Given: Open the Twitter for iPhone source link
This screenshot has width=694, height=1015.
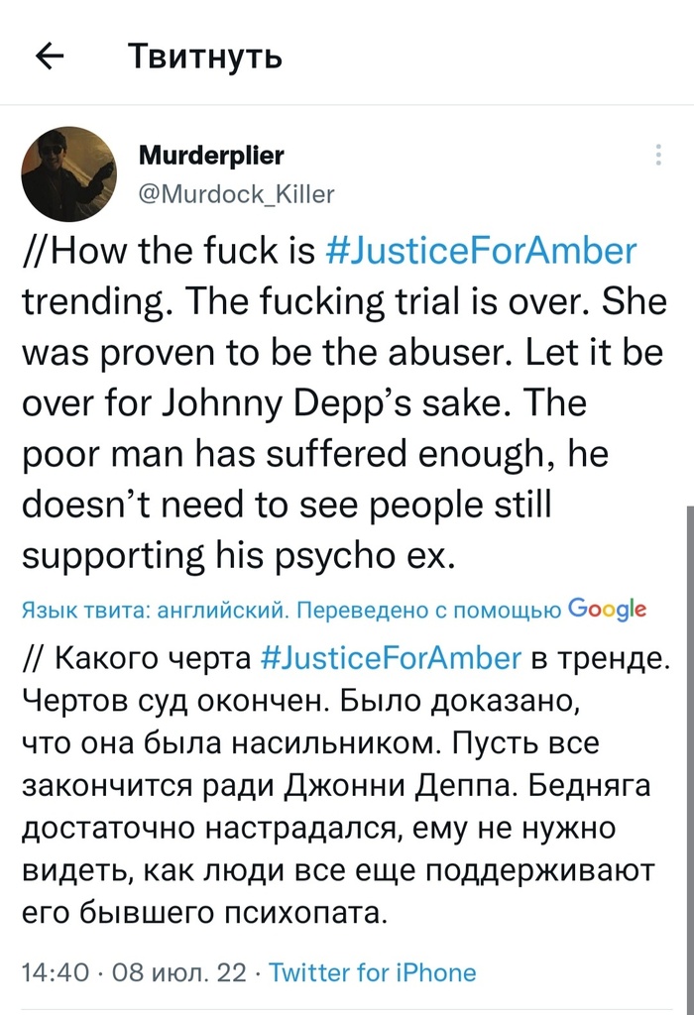Looking at the screenshot, I should (372, 972).
